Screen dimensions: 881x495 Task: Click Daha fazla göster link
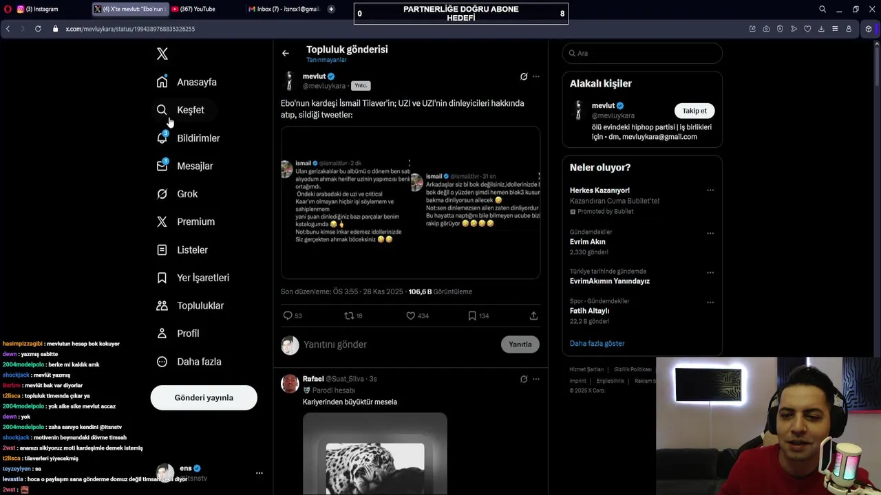pyautogui.click(x=597, y=343)
